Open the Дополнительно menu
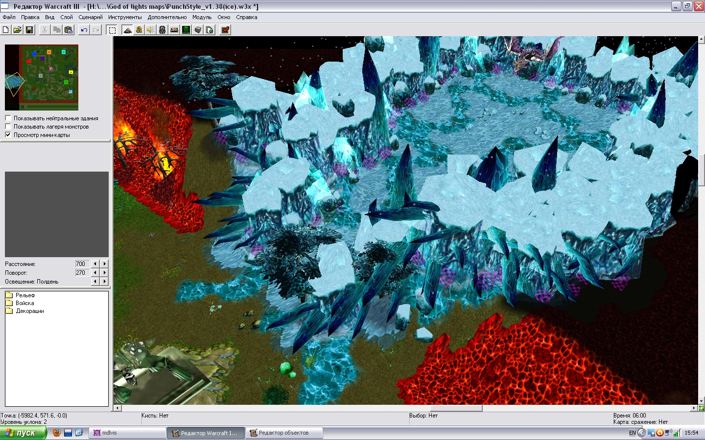The width and height of the screenshot is (705, 440). click(x=167, y=17)
